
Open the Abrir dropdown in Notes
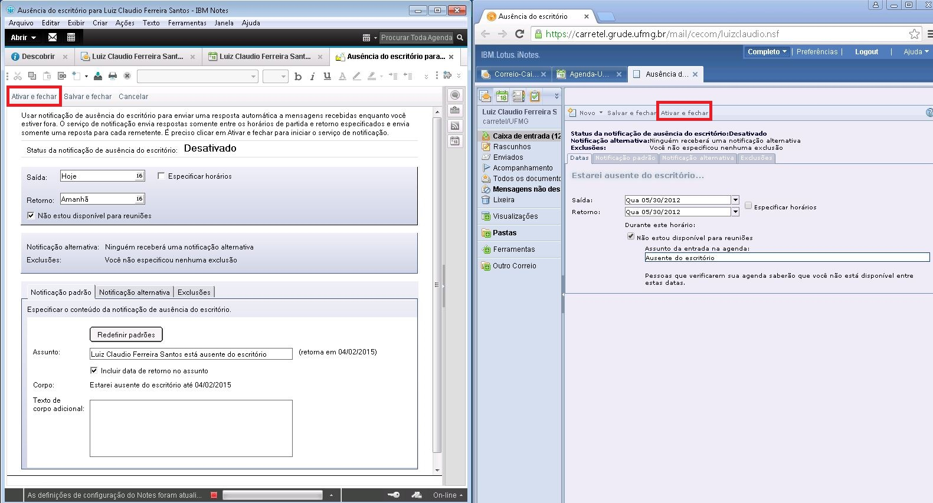point(24,37)
